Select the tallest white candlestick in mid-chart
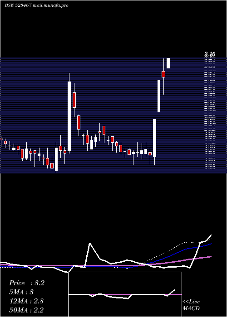The height and width of the screenshot is (317, 227). [x=69, y=116]
